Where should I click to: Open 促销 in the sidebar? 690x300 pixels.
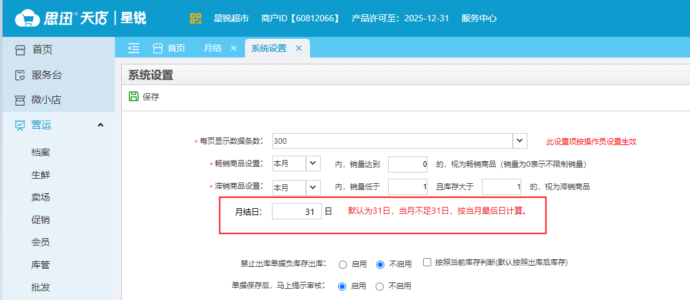[41, 220]
